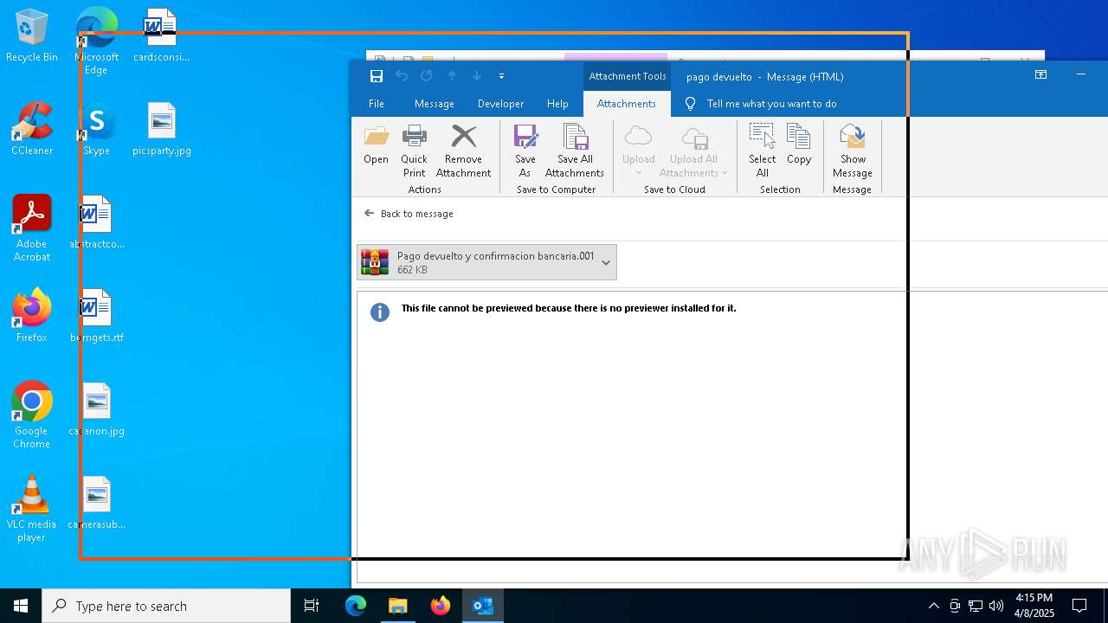Select picsparty.jpg desktop file
The image size is (1108, 623).
pos(161,130)
